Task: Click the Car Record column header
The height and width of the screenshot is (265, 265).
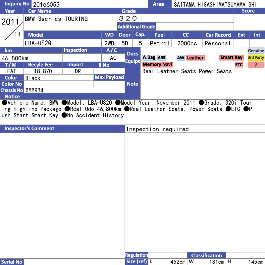Action: coord(218,35)
